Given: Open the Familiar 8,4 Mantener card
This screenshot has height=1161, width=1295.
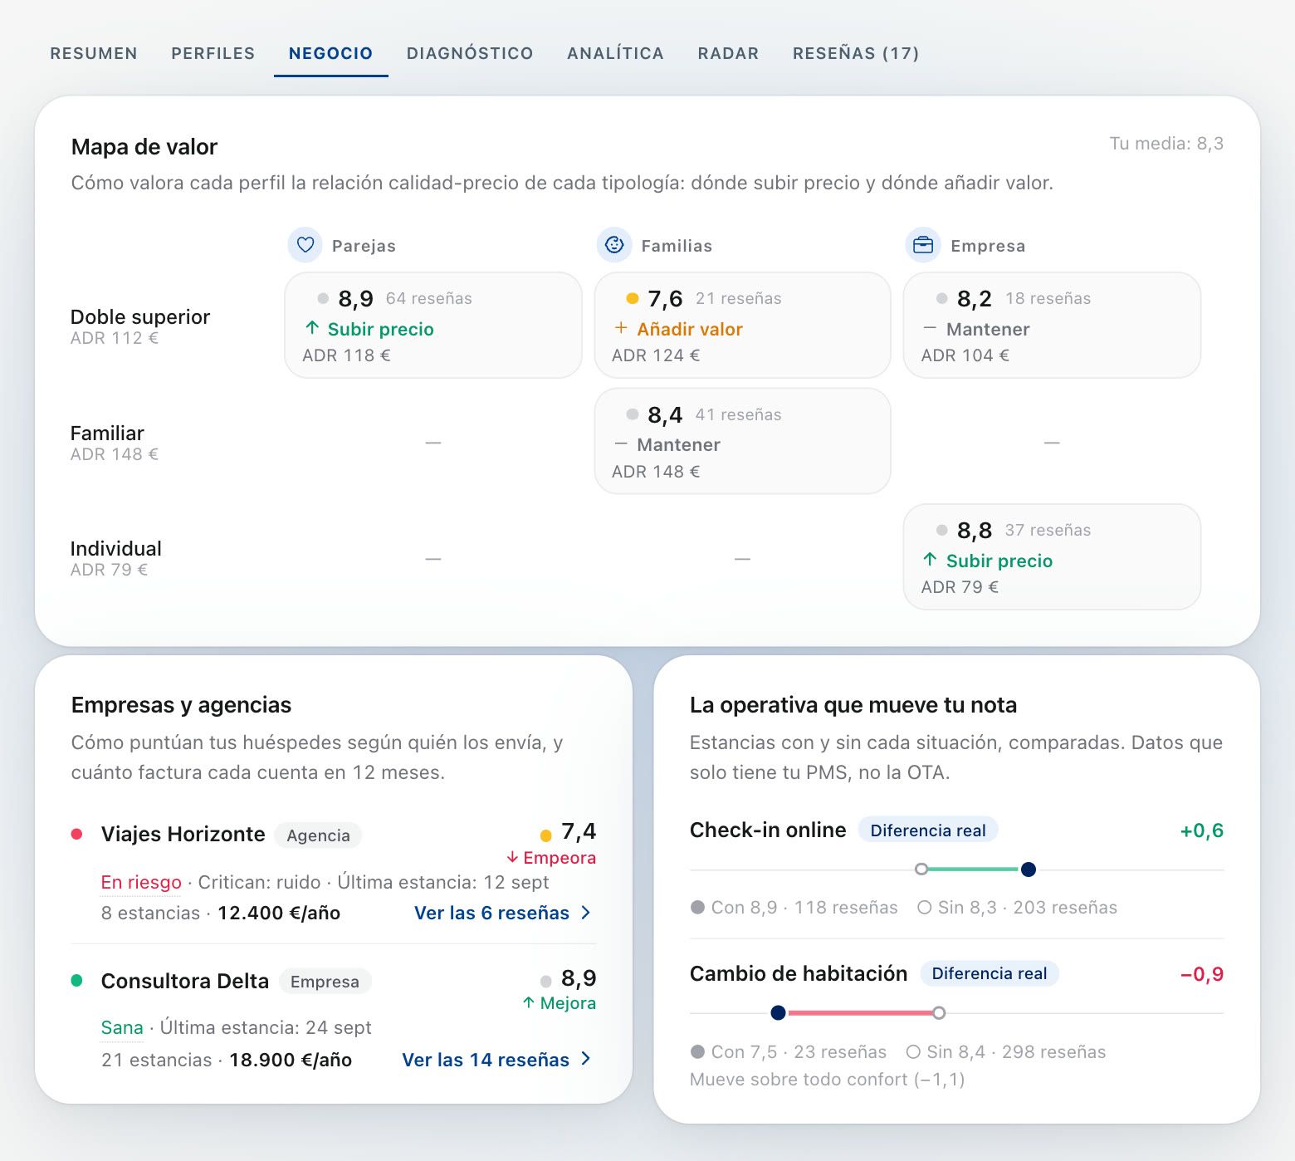Looking at the screenshot, I should pyautogui.click(x=743, y=441).
